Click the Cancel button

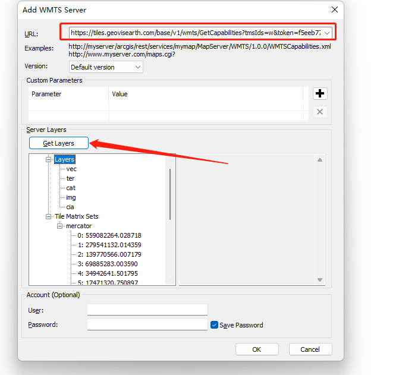[310, 349]
